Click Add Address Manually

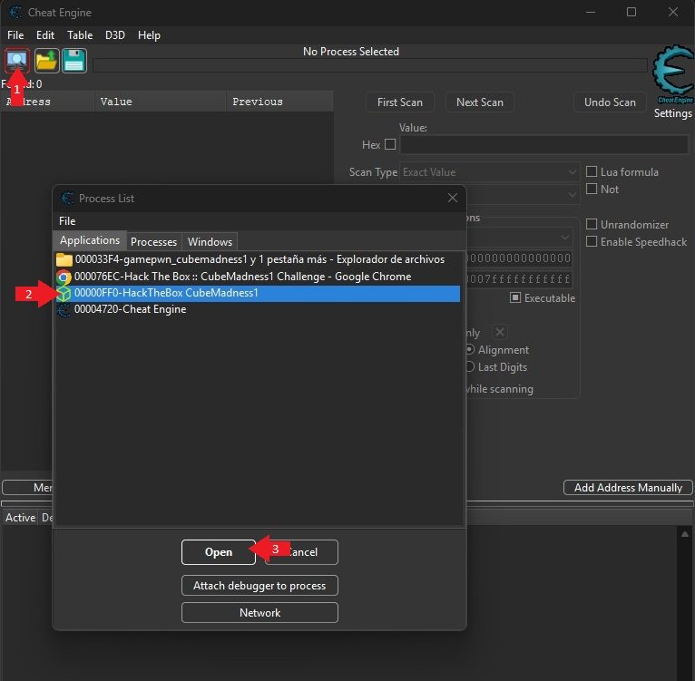(628, 487)
